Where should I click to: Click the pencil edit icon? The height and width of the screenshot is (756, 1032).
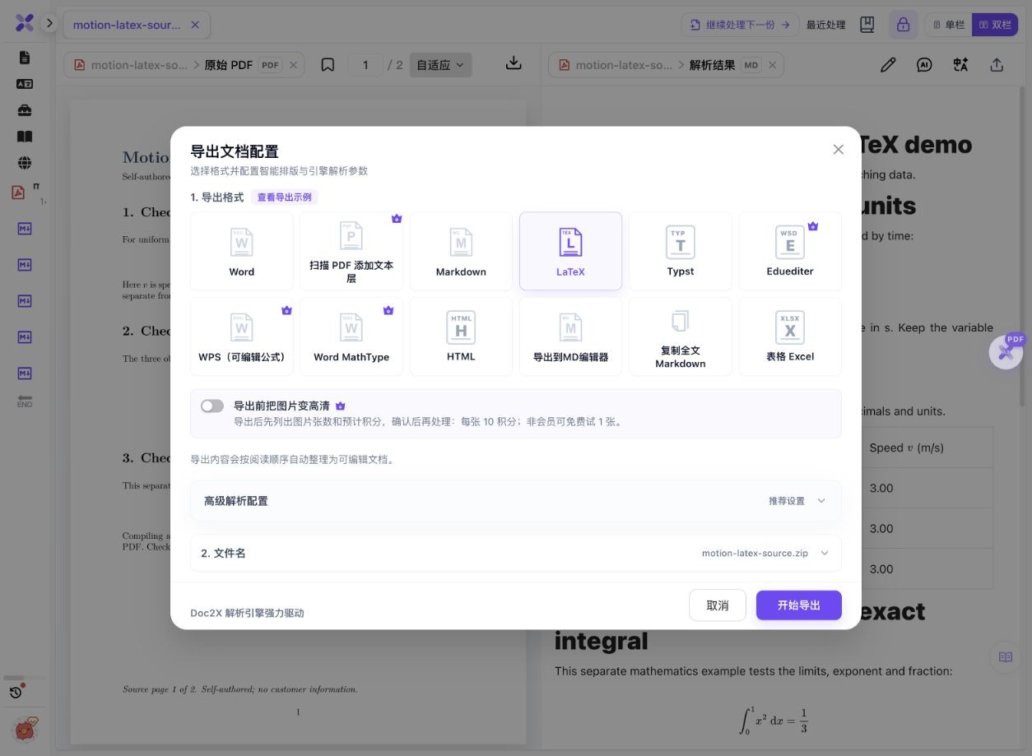[887, 65]
